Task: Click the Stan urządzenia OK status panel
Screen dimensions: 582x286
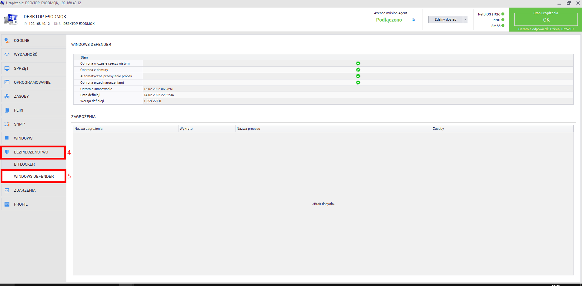Action: [x=546, y=20]
